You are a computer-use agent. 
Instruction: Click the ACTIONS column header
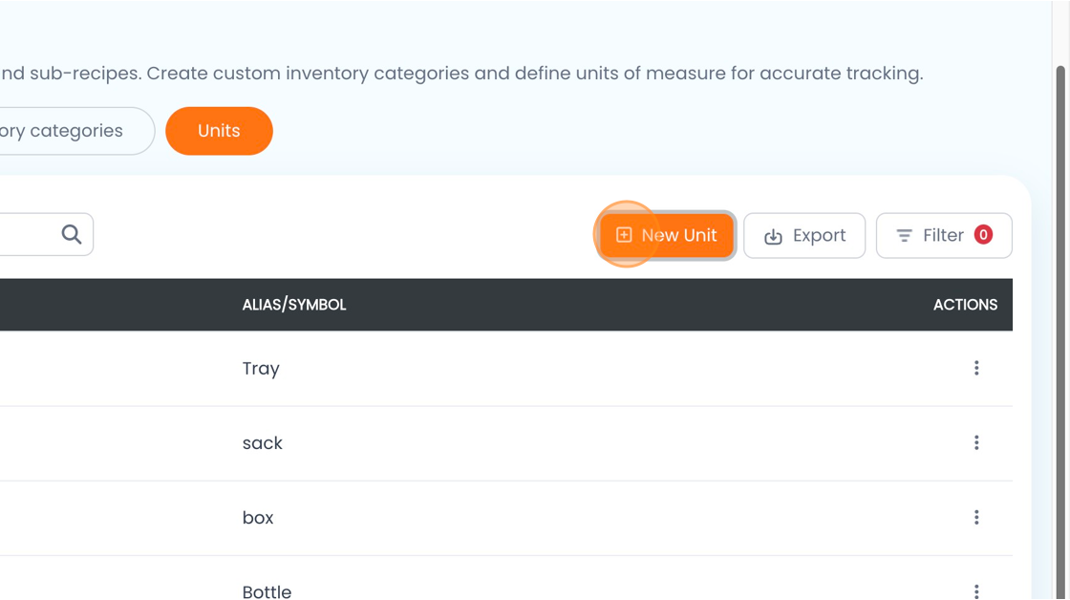965,305
